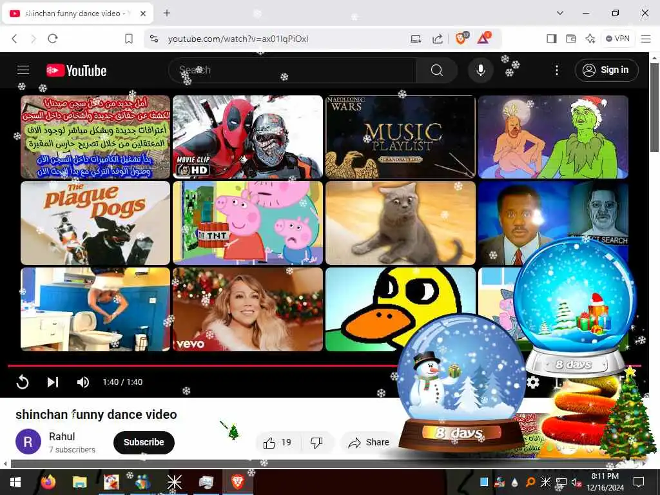660x495 pixels.
Task: Click the install app icon in address bar
Action: [416, 39]
